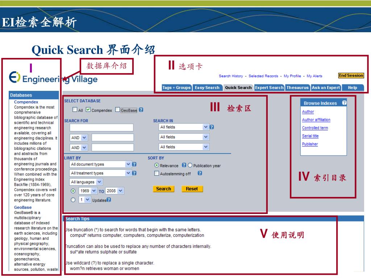Open Updates number dropdown
371x278 pixels.
pos(85,199)
